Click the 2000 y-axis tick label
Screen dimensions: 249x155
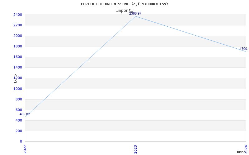18,36
